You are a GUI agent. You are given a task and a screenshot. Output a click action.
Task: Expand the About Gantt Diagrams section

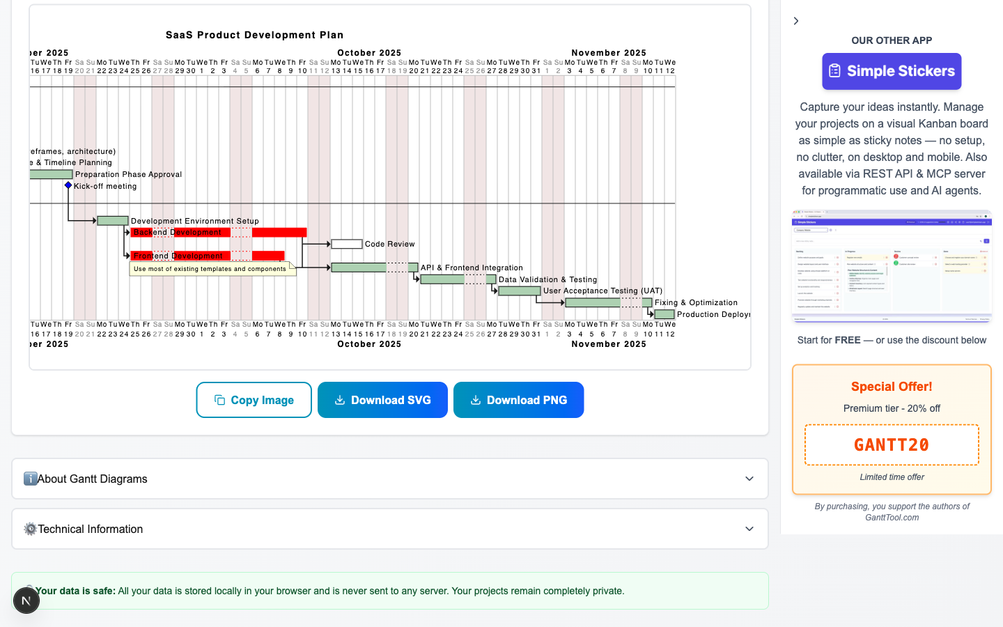click(x=390, y=479)
